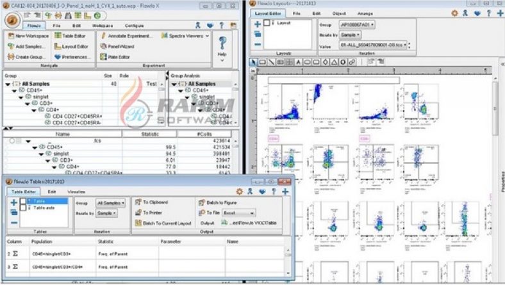This screenshot has height=285, width=505.
Task: Collapse CD3+ node in Group panel
Action: tap(28, 104)
